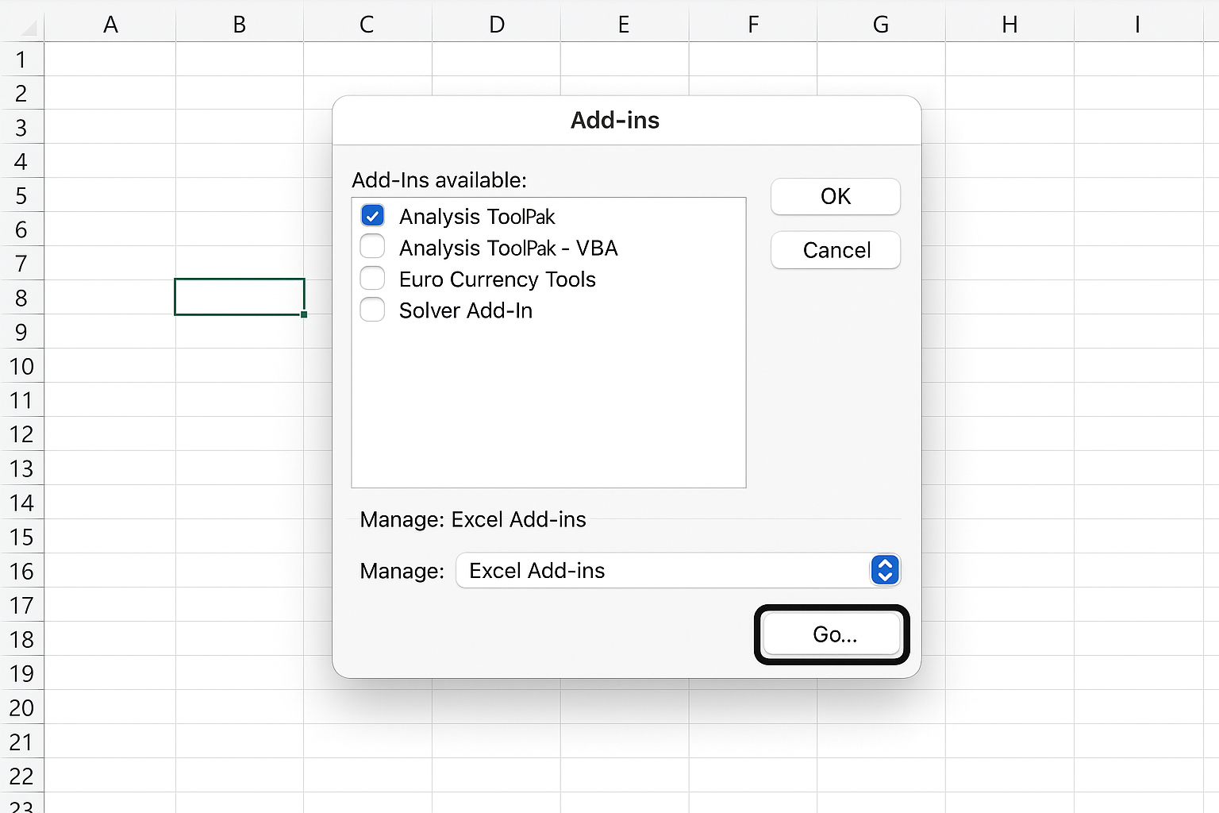
Task: Select column B header
Action: coord(240,25)
